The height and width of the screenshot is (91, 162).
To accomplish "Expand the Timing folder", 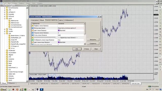I will point(5,29).
